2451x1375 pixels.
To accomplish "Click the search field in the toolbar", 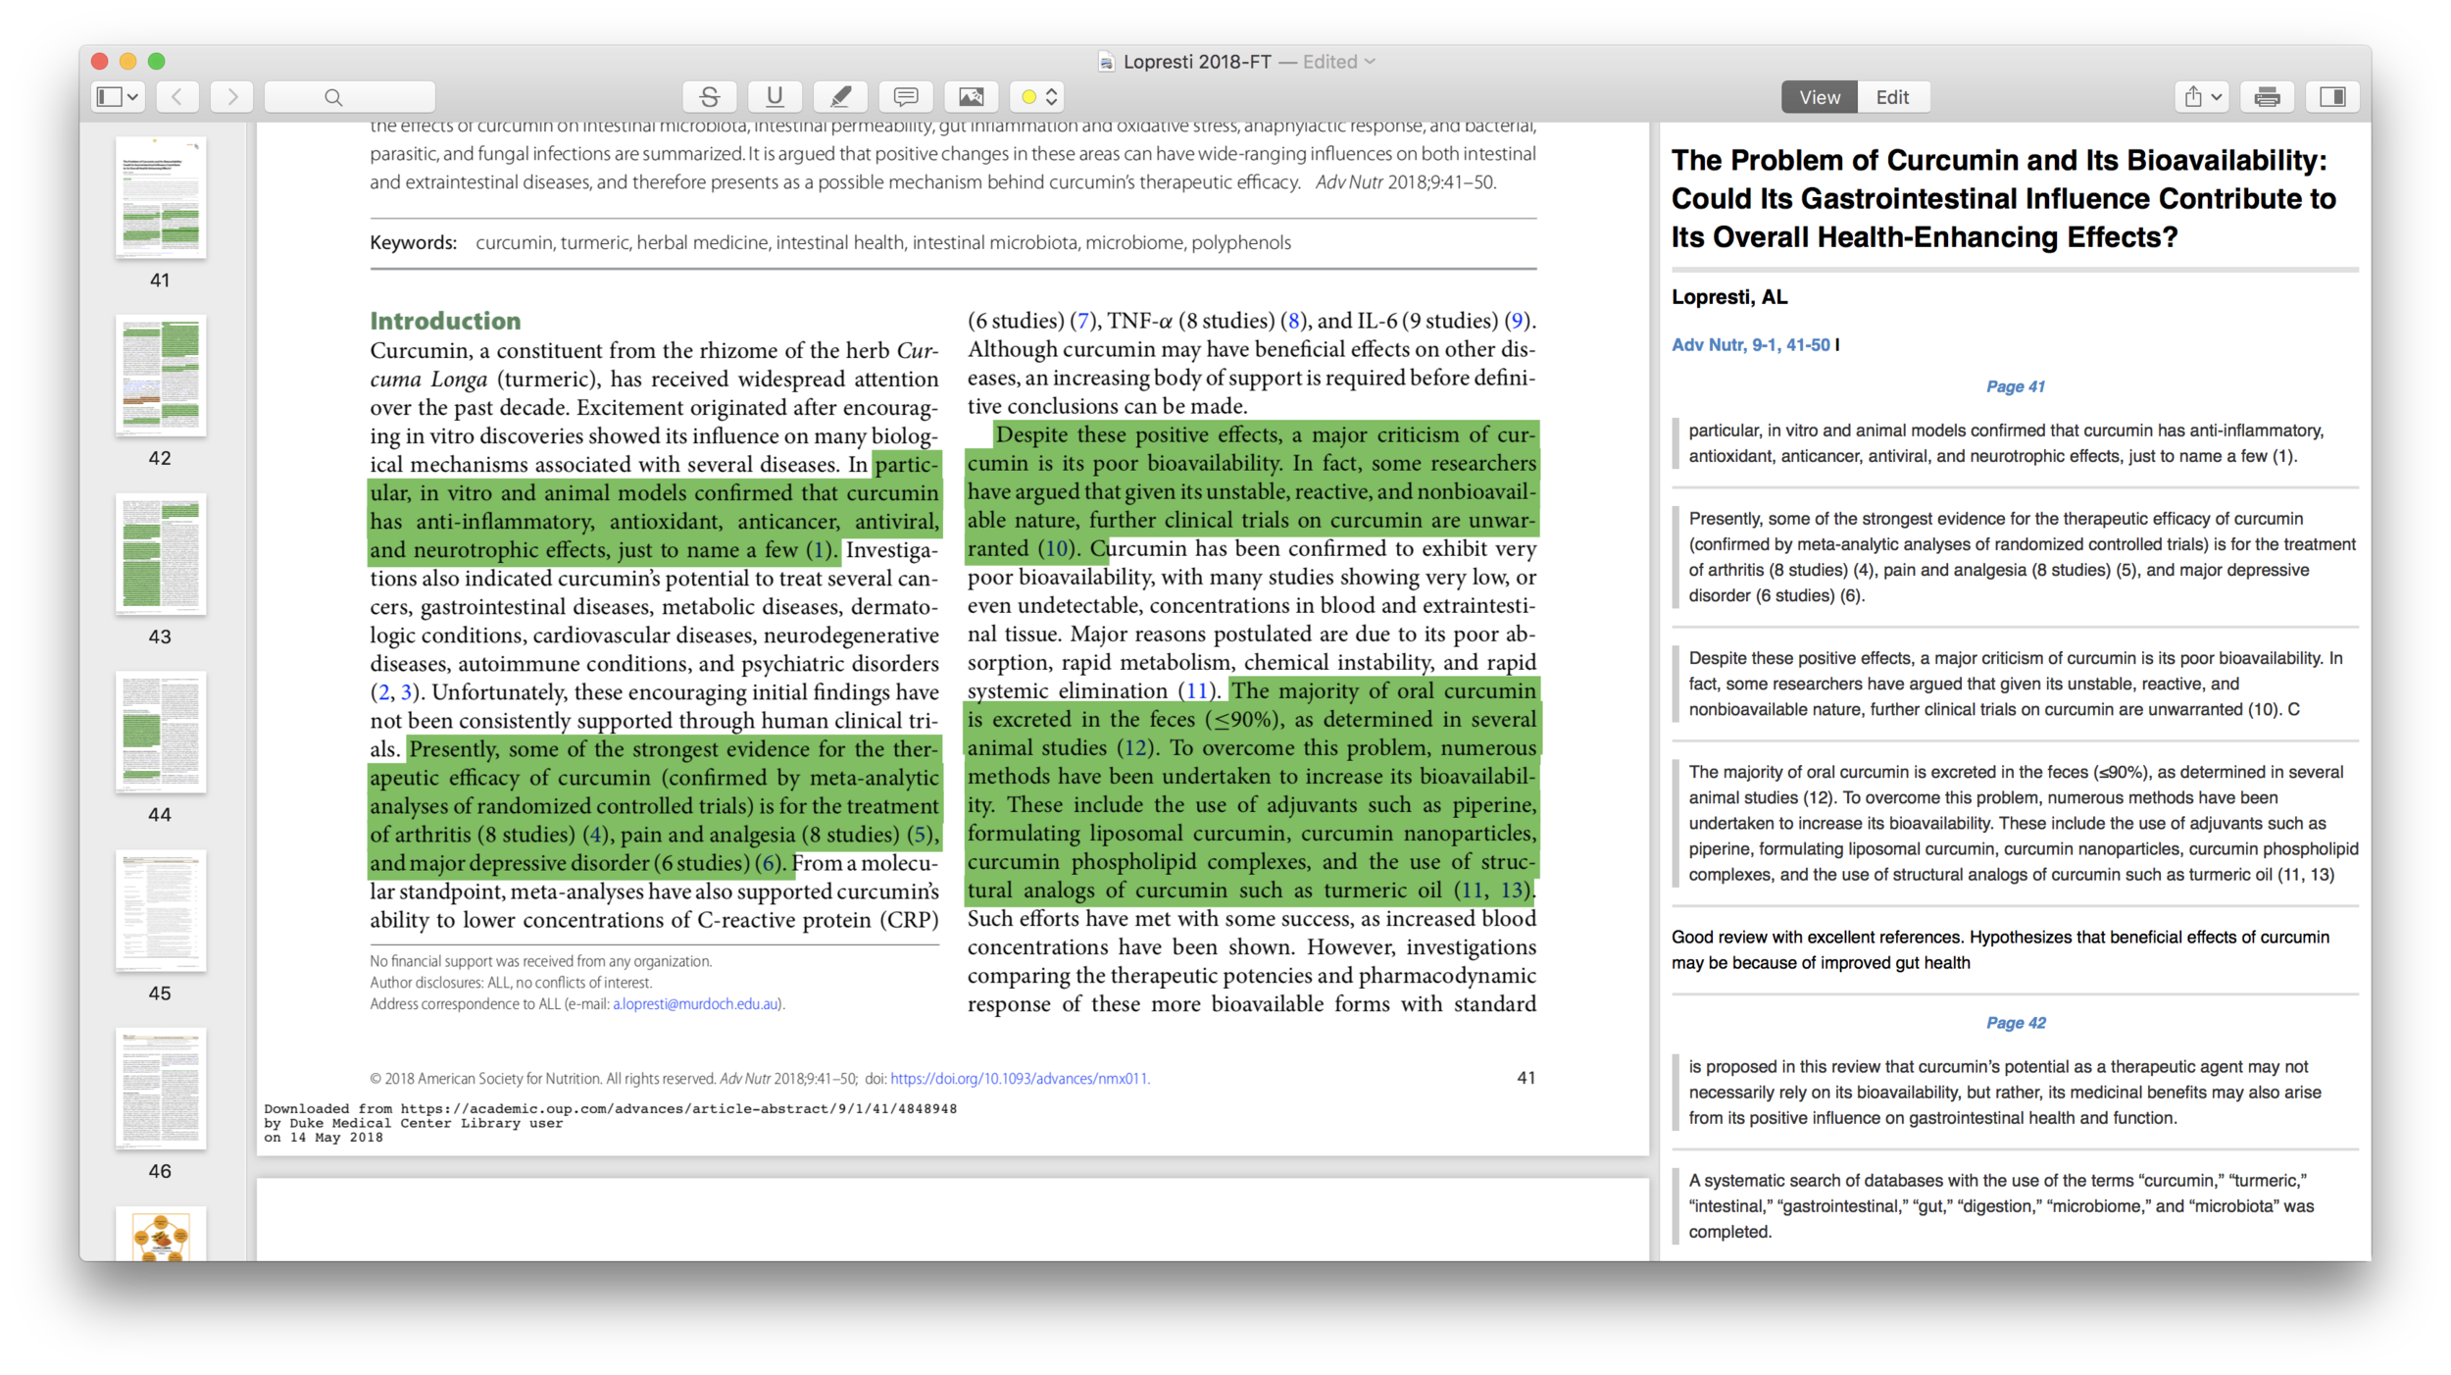I will click(x=350, y=97).
